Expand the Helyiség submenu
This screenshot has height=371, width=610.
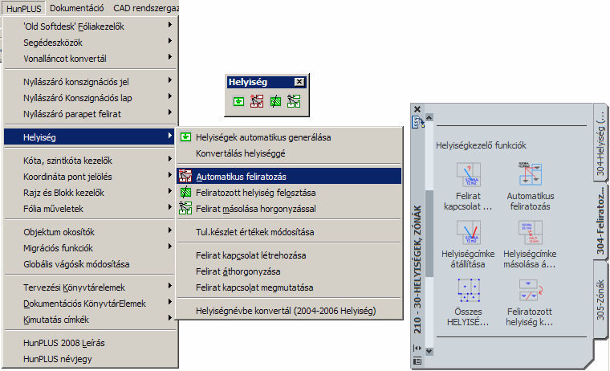89,137
